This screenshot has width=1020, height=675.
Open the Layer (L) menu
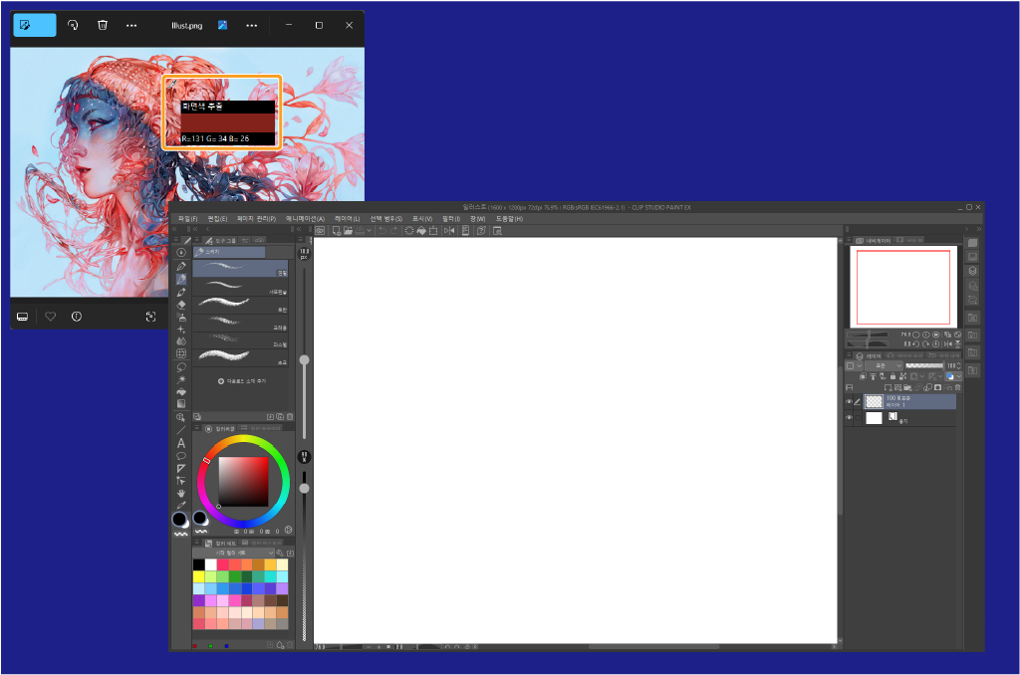tap(347, 219)
